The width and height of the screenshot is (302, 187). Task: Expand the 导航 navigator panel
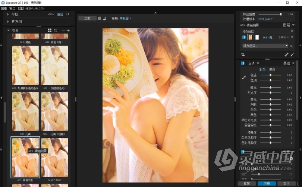pos(8,14)
